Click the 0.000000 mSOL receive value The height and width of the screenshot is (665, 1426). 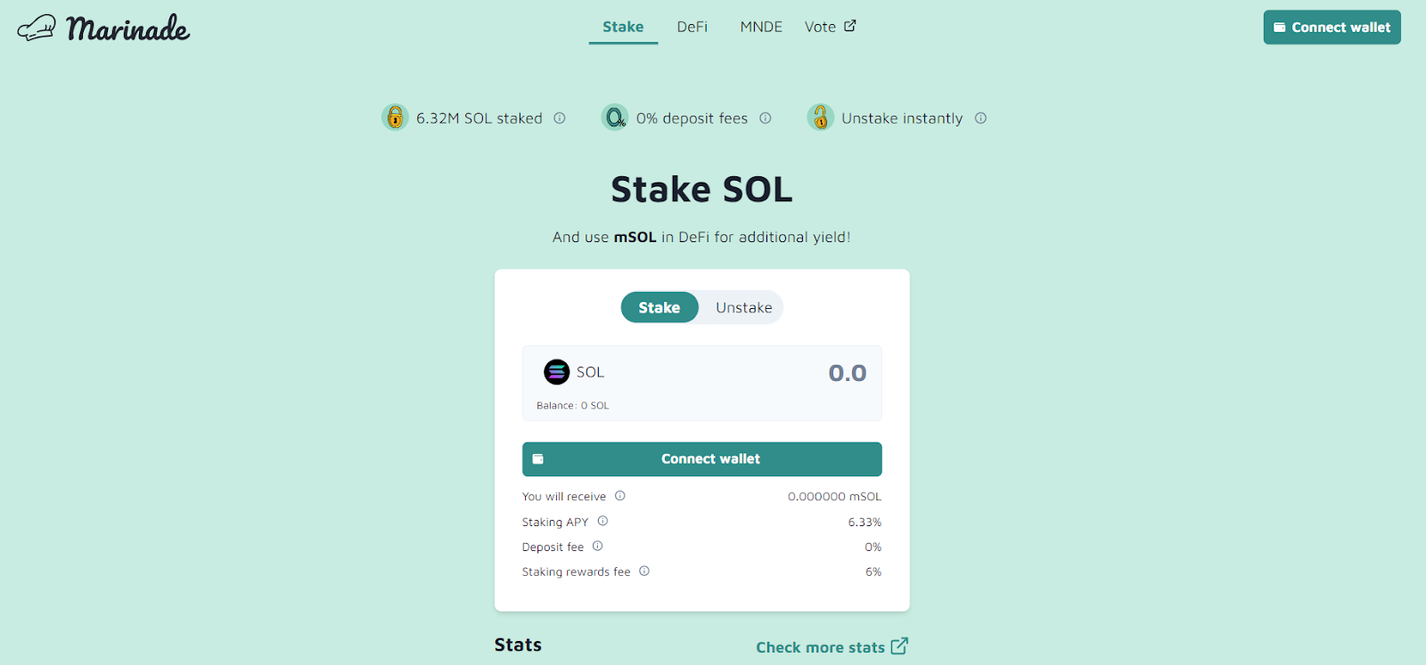click(834, 497)
